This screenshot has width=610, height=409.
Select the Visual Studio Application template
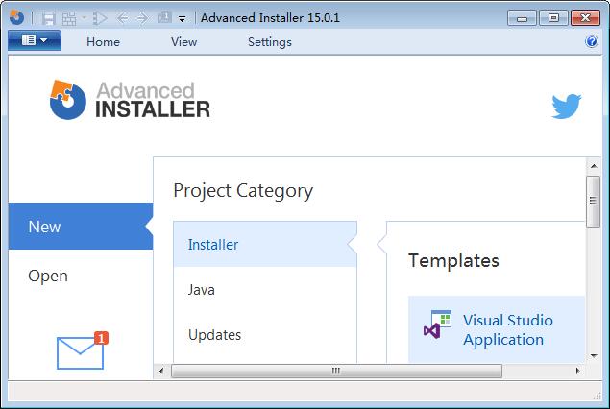[x=497, y=329]
